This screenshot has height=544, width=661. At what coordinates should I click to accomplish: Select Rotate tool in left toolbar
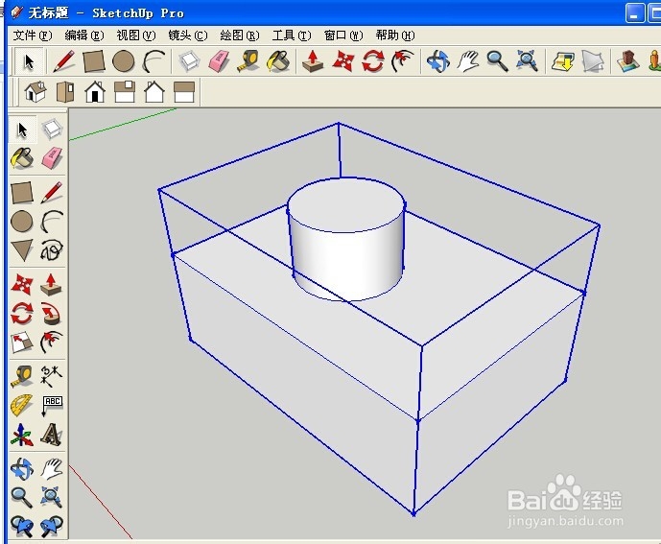pos(22,314)
